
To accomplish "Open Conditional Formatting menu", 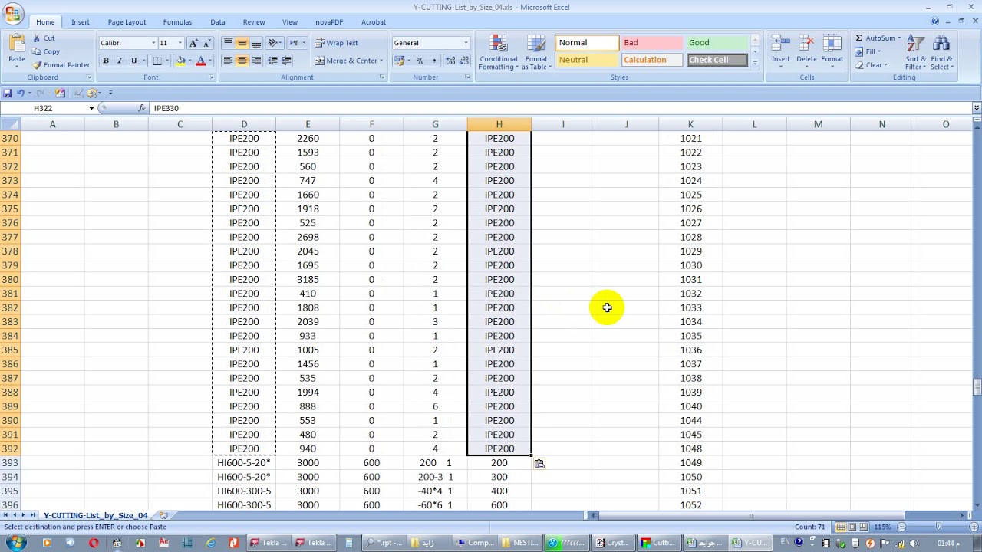I will [x=498, y=52].
